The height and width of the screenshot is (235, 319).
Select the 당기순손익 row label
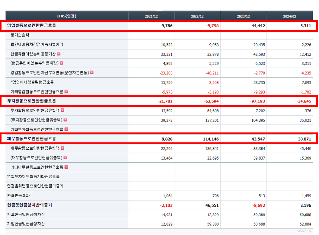click(20, 35)
